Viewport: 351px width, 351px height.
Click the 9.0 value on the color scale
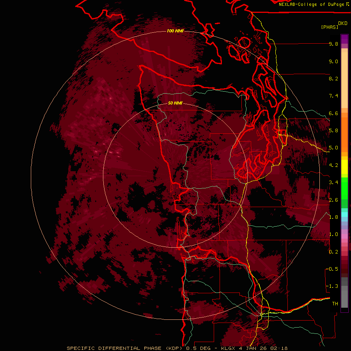[x=333, y=62]
